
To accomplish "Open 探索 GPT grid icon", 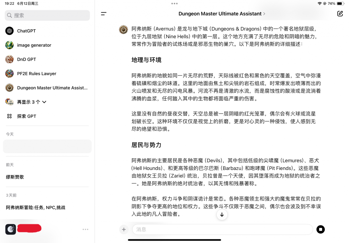I will click(10, 116).
